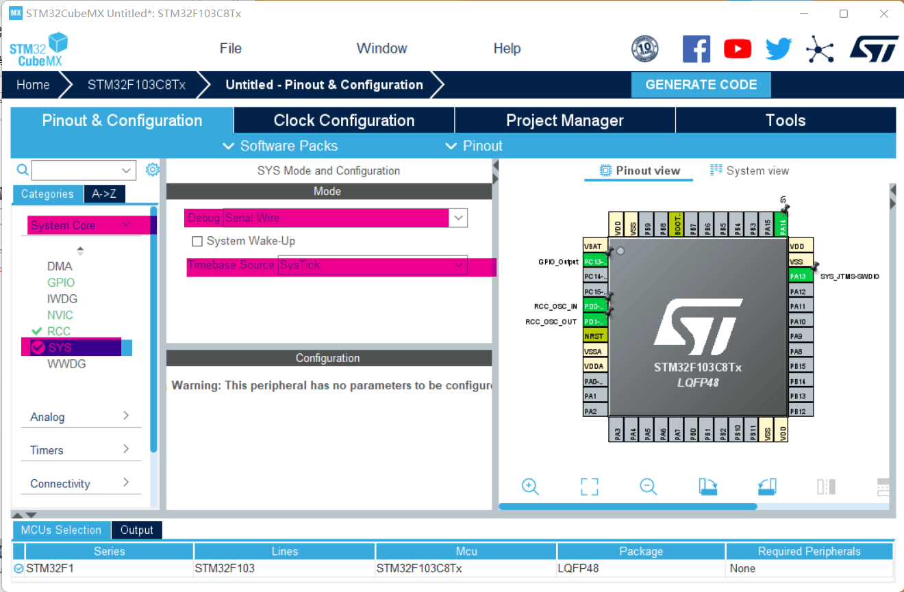This screenshot has height=592, width=904.
Task: Switch to the Clock Configuration tab
Action: (344, 120)
